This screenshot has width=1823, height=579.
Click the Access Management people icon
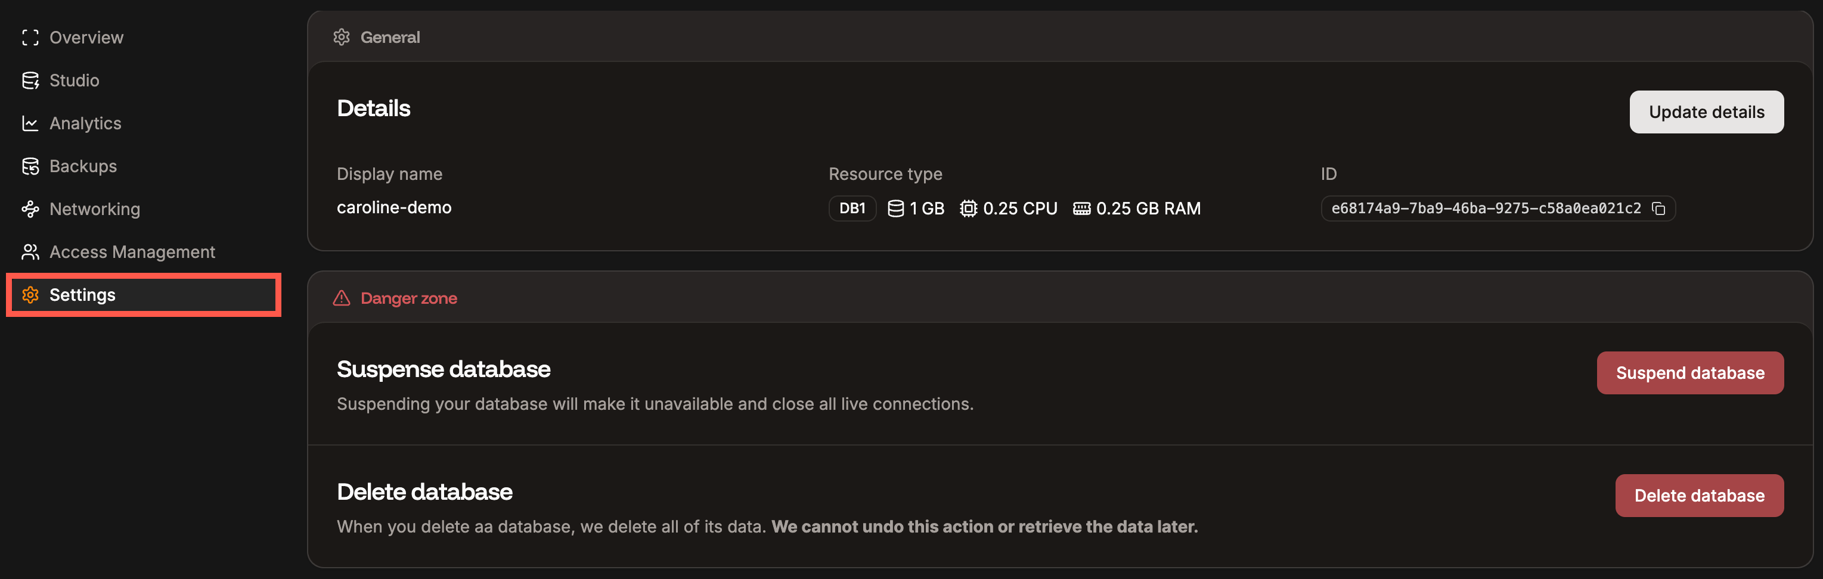point(30,252)
